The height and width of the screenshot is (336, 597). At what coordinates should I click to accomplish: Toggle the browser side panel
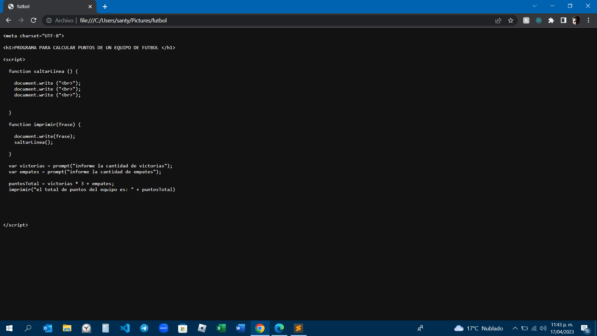point(563,20)
